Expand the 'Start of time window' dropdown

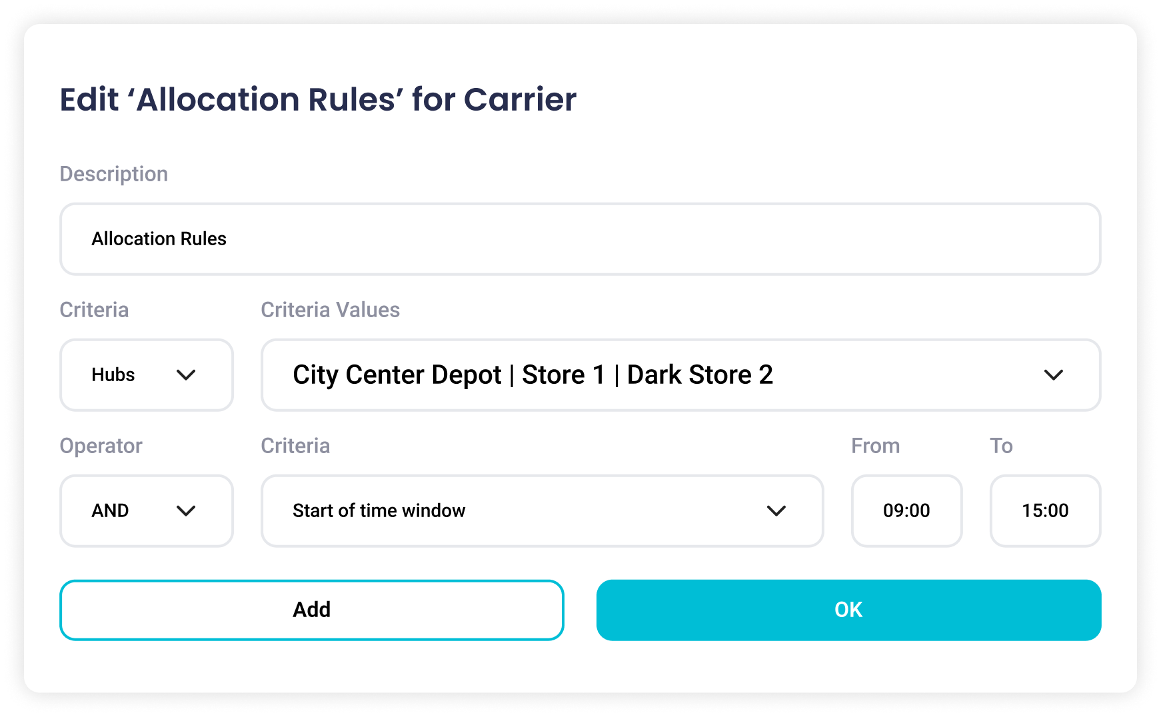(520, 511)
